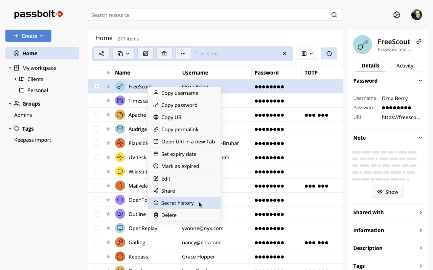
Task: Star the OpenReplay resource
Action: point(108,228)
